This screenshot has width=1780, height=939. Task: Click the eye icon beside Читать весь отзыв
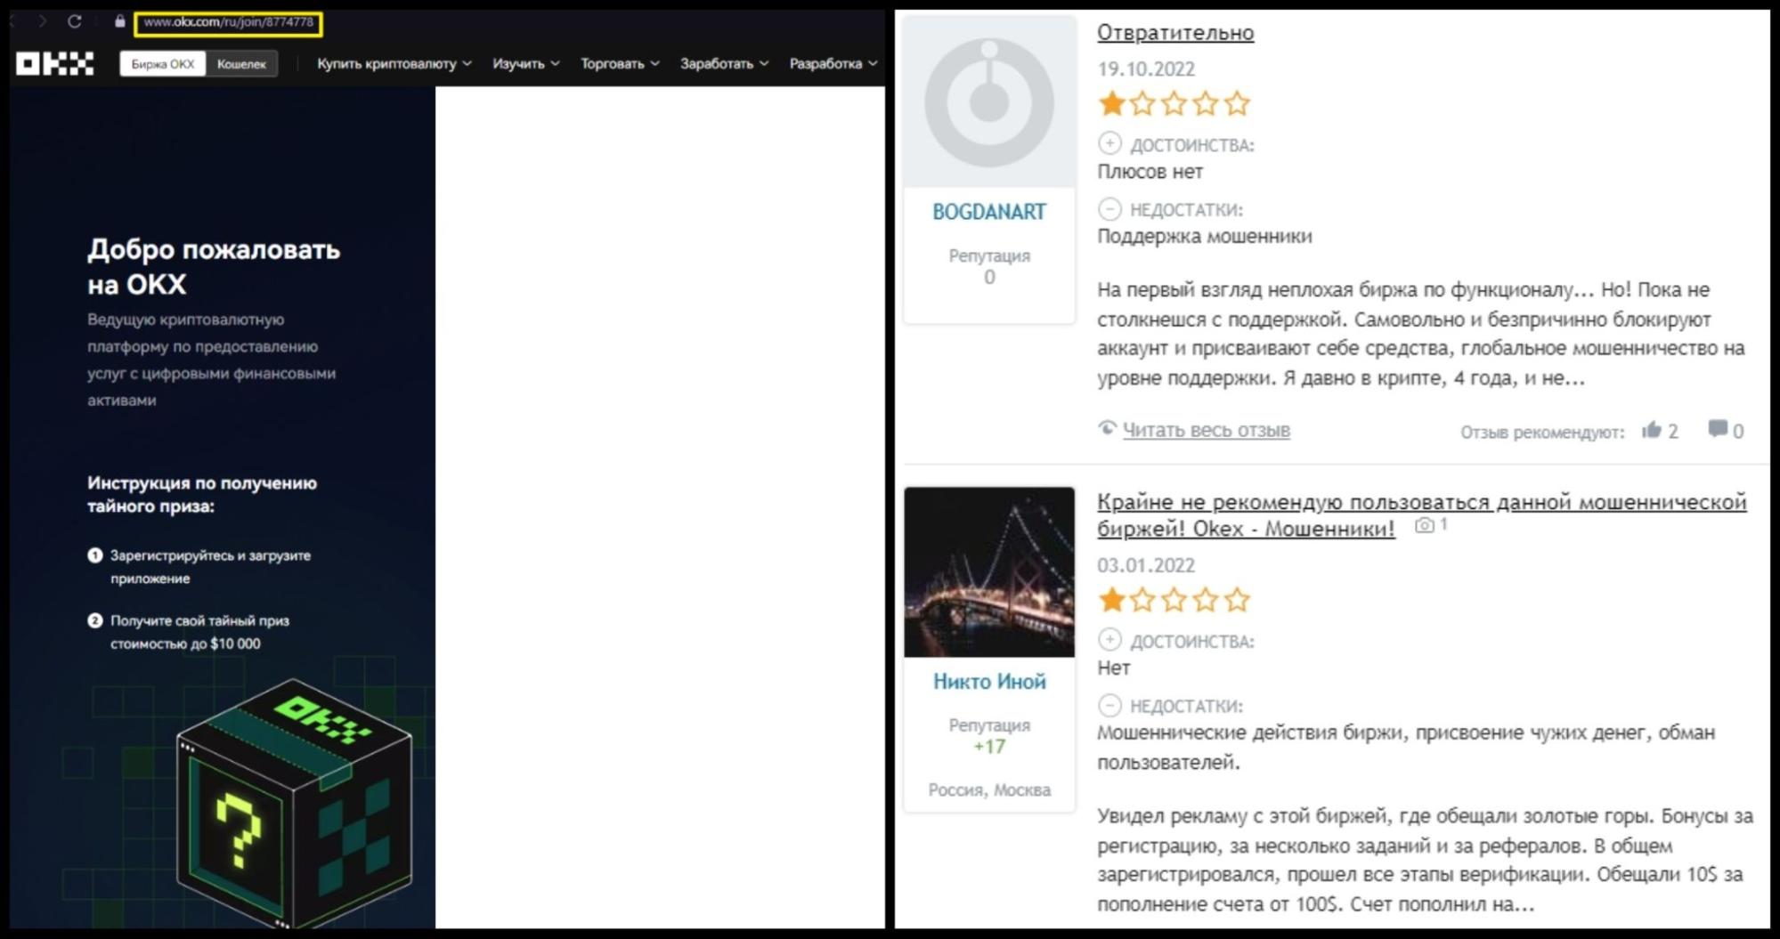click(x=1107, y=429)
